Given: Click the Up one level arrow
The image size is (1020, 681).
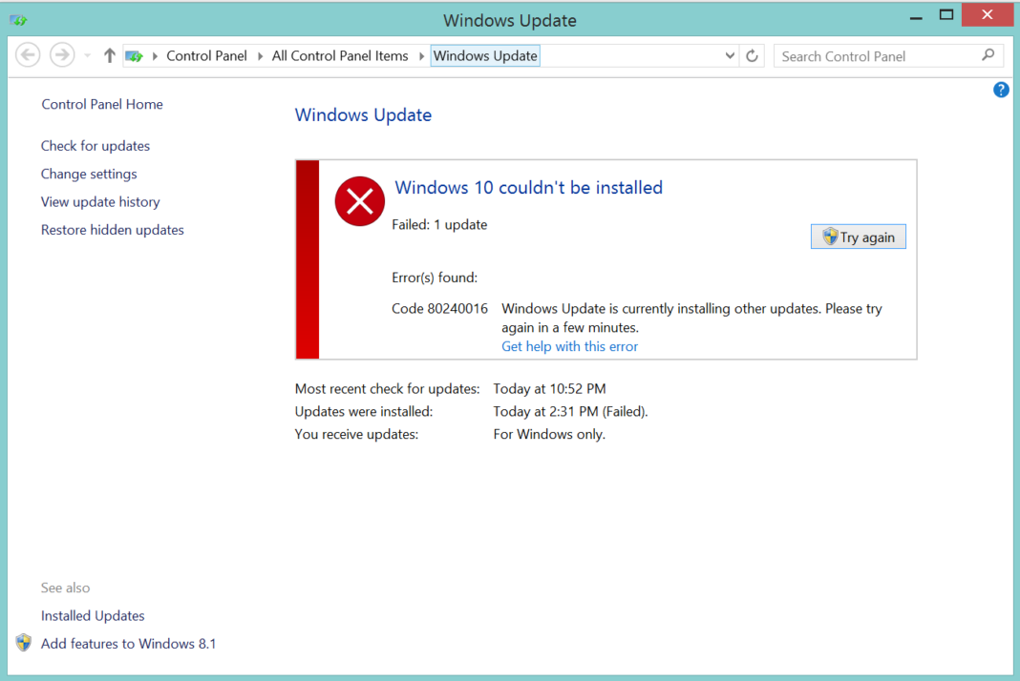Looking at the screenshot, I should 109,54.
